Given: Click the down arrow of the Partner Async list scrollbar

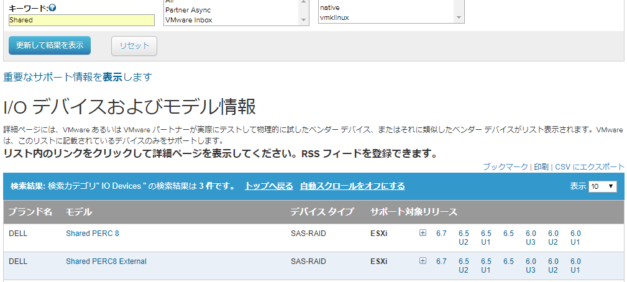Looking at the screenshot, I should point(303,20).
